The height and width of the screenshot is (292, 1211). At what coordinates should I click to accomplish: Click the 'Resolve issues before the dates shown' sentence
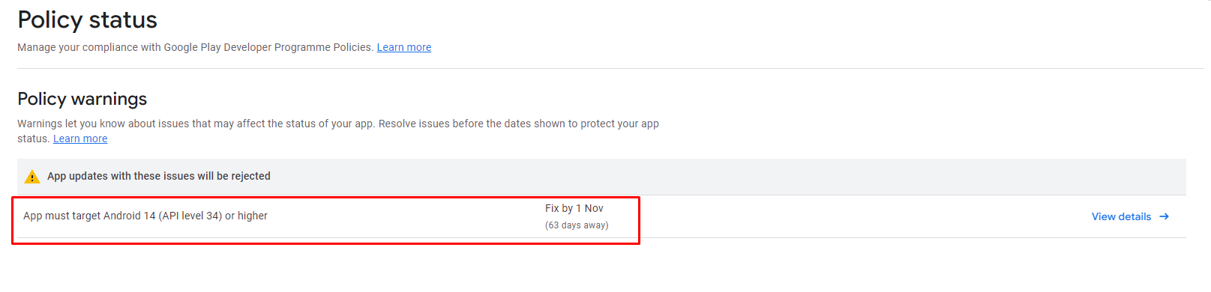[519, 124]
